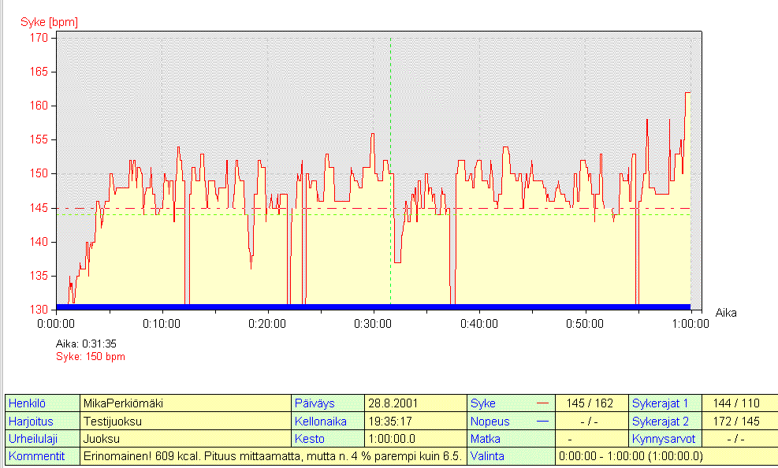Select the Valinta range 0:00:00 - 1:00:00
The width and height of the screenshot is (778, 468).
click(630, 456)
